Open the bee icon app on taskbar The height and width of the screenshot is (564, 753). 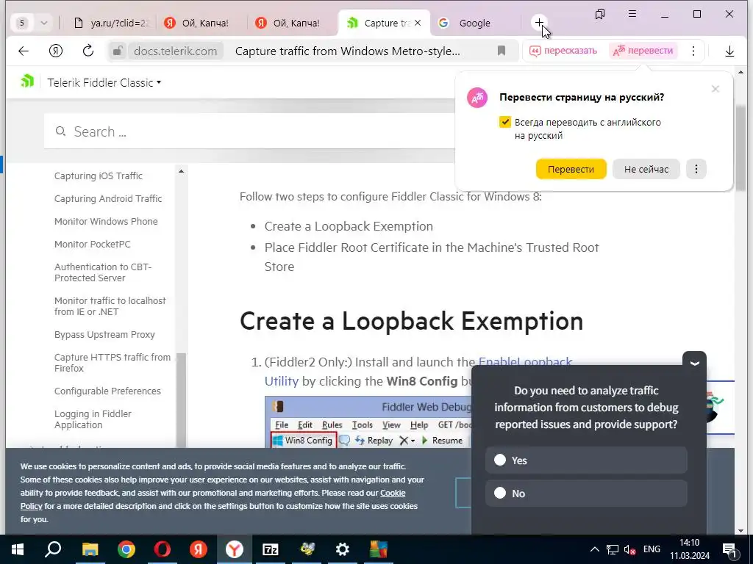pos(307,549)
